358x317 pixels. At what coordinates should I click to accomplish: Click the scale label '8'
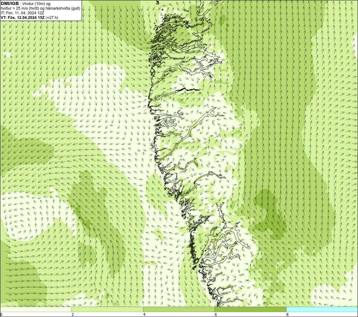pos(287,314)
